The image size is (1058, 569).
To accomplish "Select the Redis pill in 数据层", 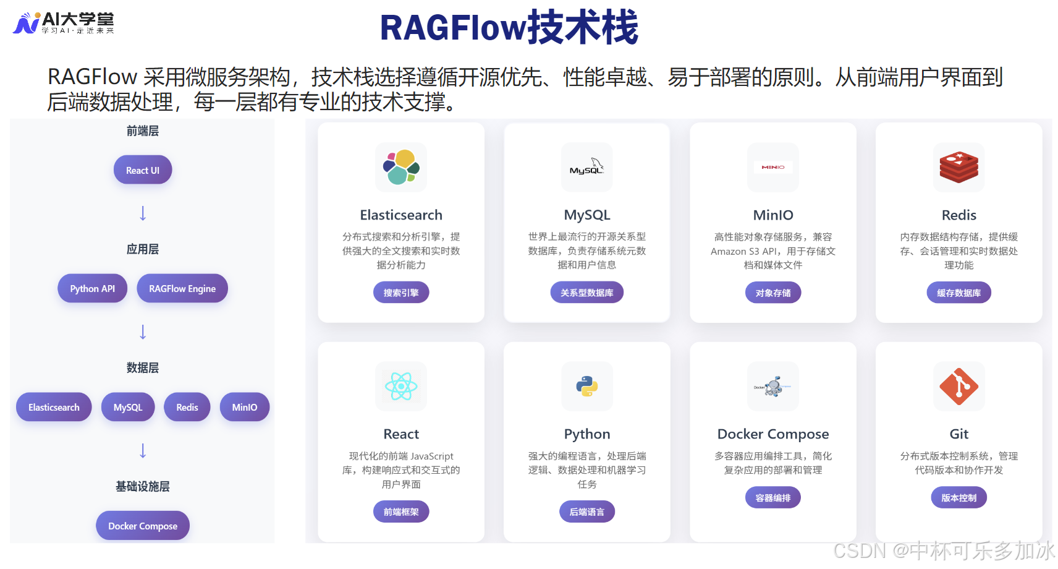I will coord(187,406).
